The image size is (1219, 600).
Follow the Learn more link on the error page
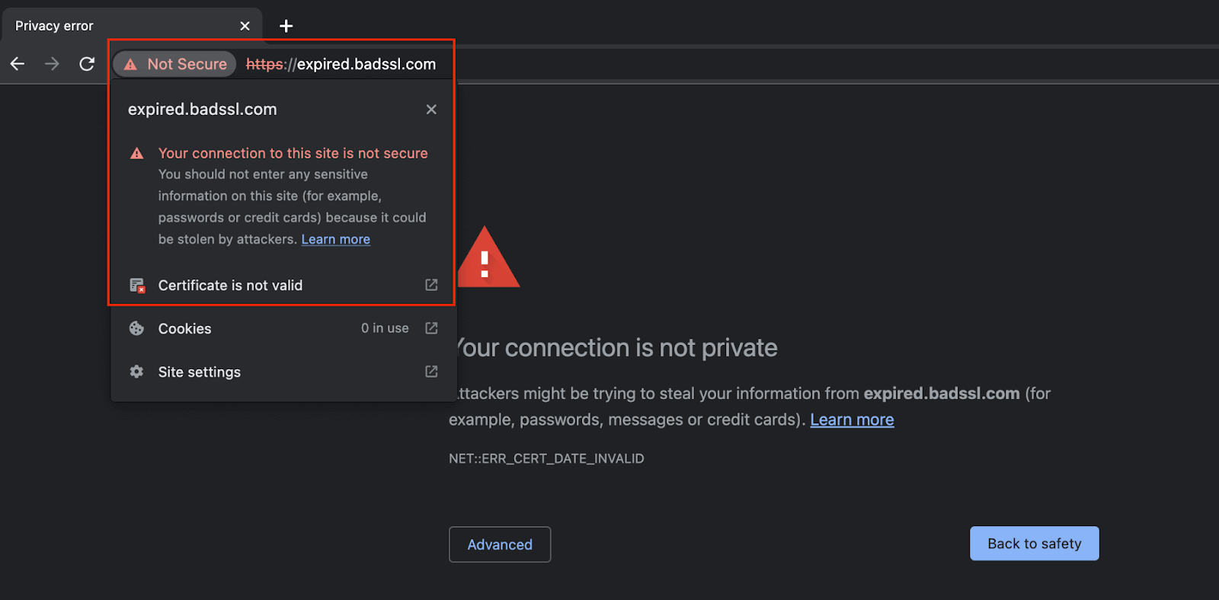point(852,420)
